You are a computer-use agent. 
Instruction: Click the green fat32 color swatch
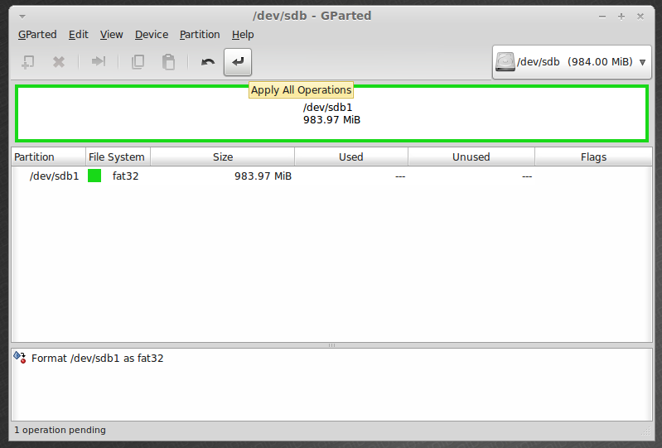click(x=94, y=176)
